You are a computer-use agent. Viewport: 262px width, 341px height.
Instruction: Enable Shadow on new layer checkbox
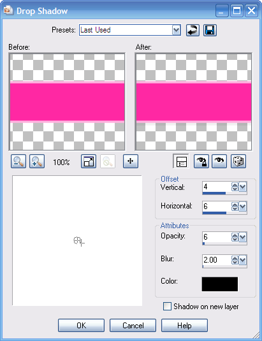pos(167,307)
